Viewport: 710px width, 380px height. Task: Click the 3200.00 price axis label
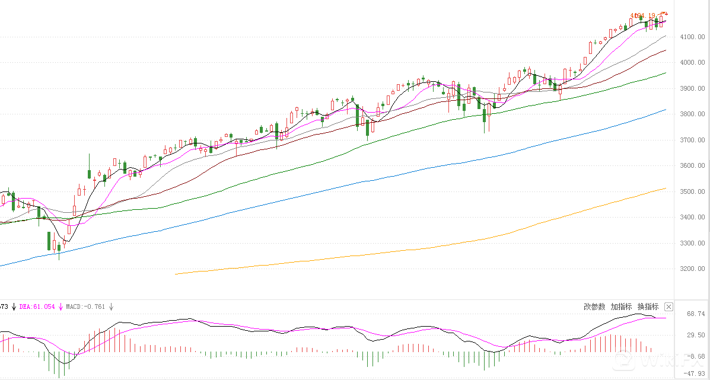(x=693, y=269)
